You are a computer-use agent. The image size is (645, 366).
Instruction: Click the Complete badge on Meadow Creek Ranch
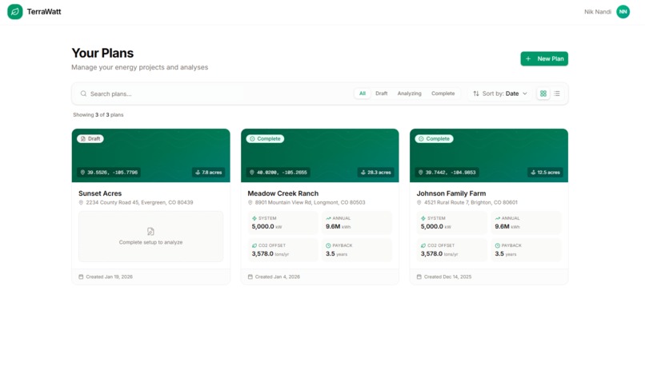265,139
